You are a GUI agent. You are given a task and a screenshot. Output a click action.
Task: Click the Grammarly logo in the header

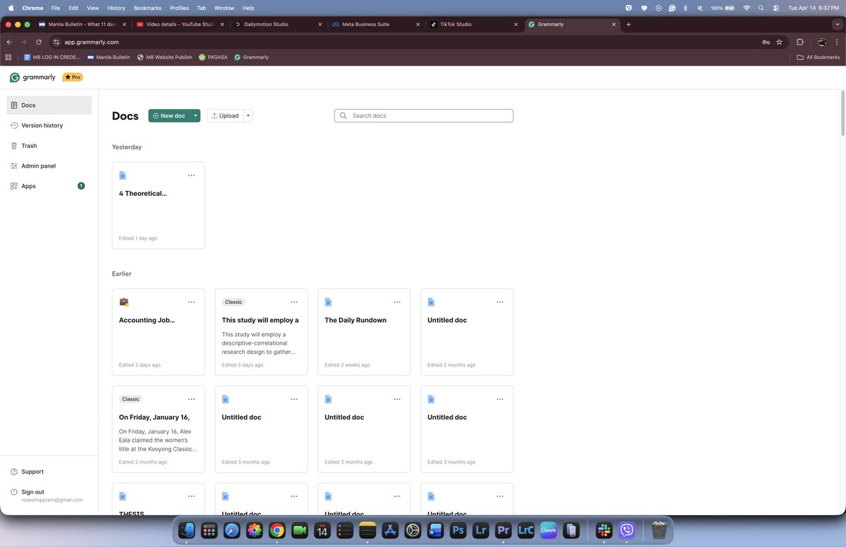(32, 78)
